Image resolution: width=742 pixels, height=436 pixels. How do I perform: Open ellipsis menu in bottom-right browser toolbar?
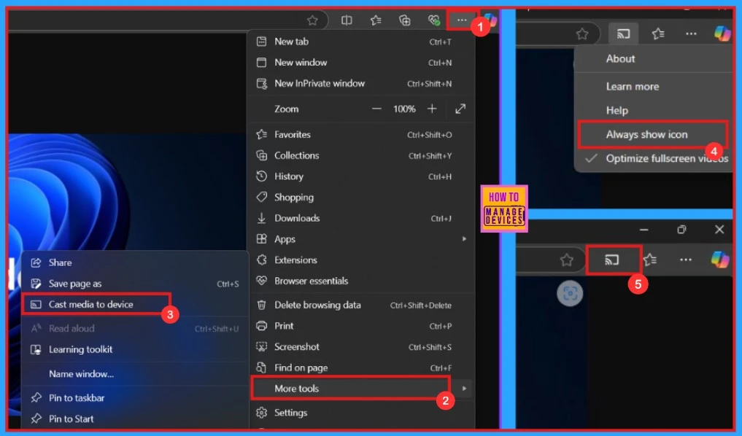pos(685,260)
